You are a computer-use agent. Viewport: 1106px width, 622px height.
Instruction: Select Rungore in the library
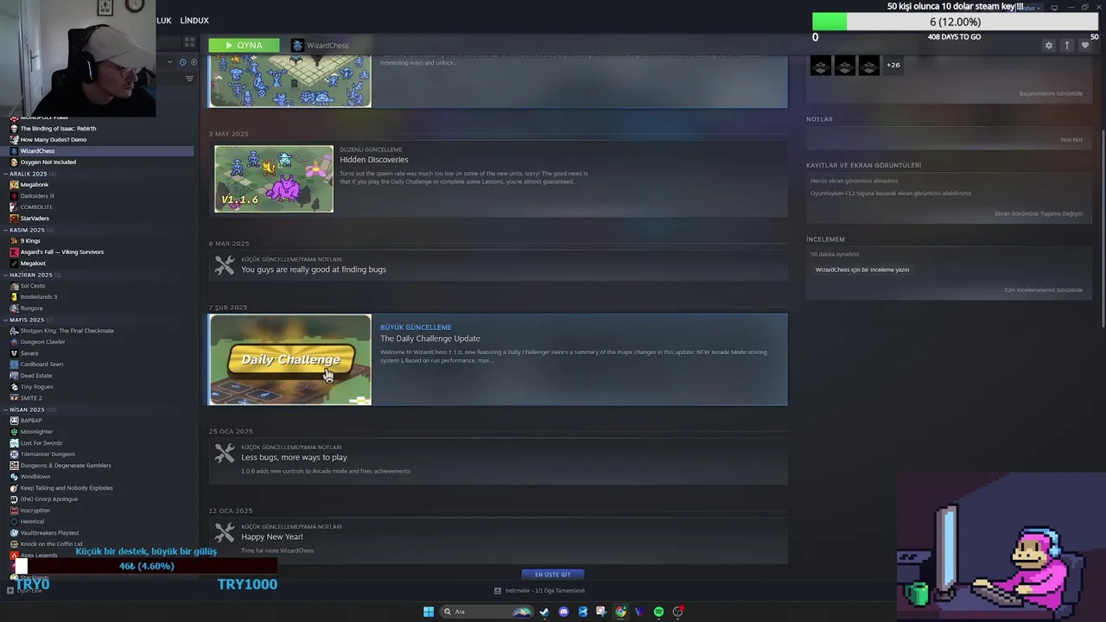[31, 308]
